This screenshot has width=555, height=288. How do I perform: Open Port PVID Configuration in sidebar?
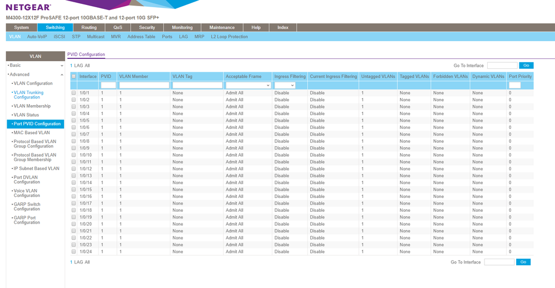(x=36, y=124)
